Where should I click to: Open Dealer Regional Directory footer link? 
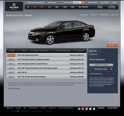(x=66, y=108)
